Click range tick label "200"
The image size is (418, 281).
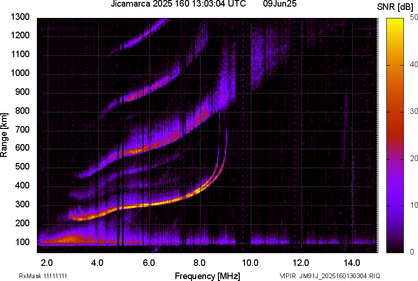coord(22,223)
